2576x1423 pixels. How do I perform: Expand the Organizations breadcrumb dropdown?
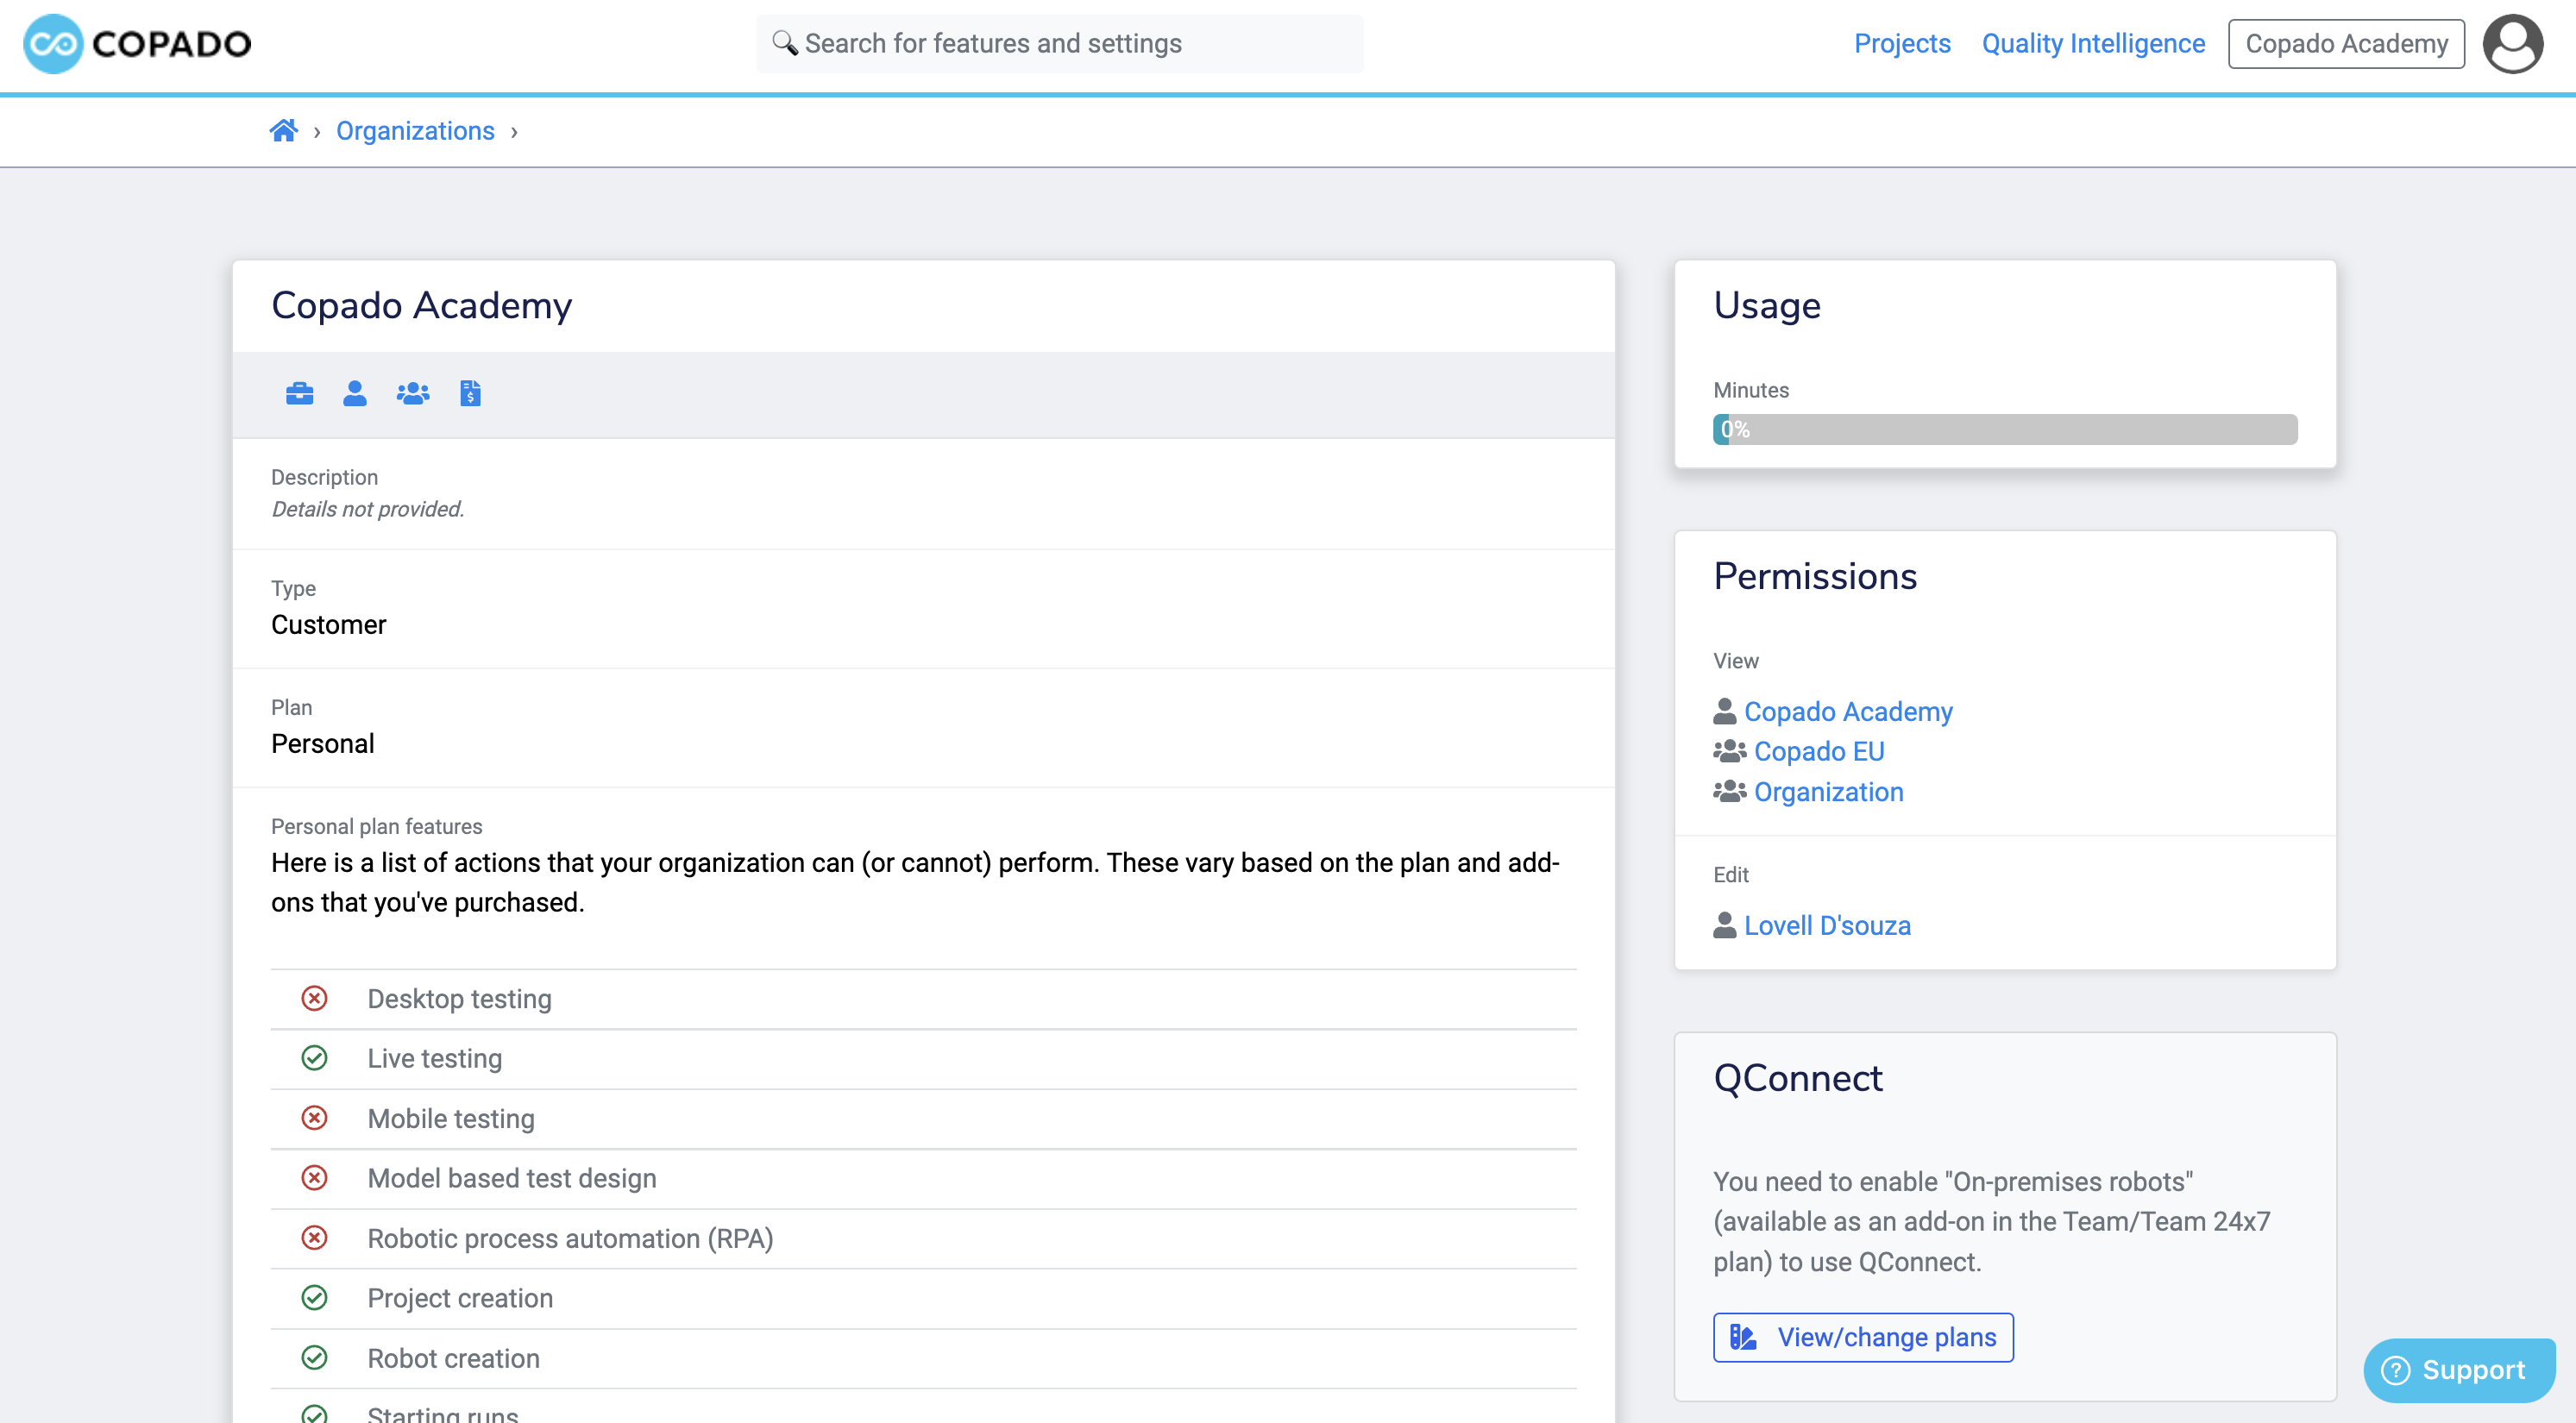click(513, 131)
